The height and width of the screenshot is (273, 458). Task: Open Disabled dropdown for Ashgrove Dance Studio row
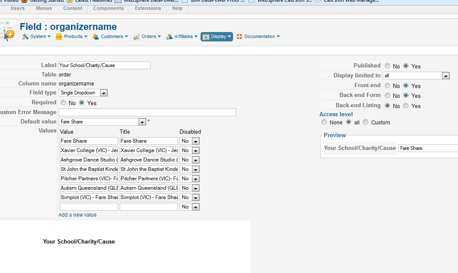189,160
